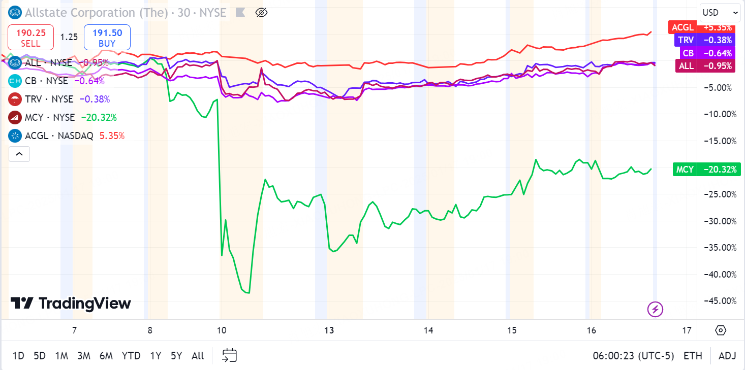Toggle the eye visibility icon beside NYSE
This screenshot has width=745, height=370.
click(x=261, y=13)
